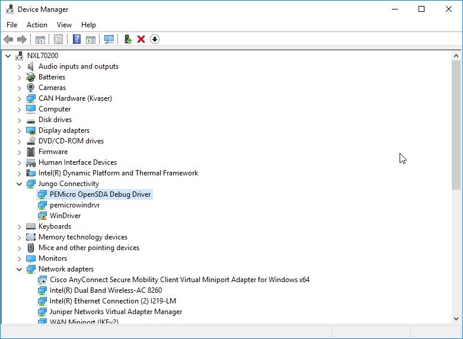Click the Disable device down-arrow icon
The width and height of the screenshot is (463, 339).
click(x=155, y=39)
